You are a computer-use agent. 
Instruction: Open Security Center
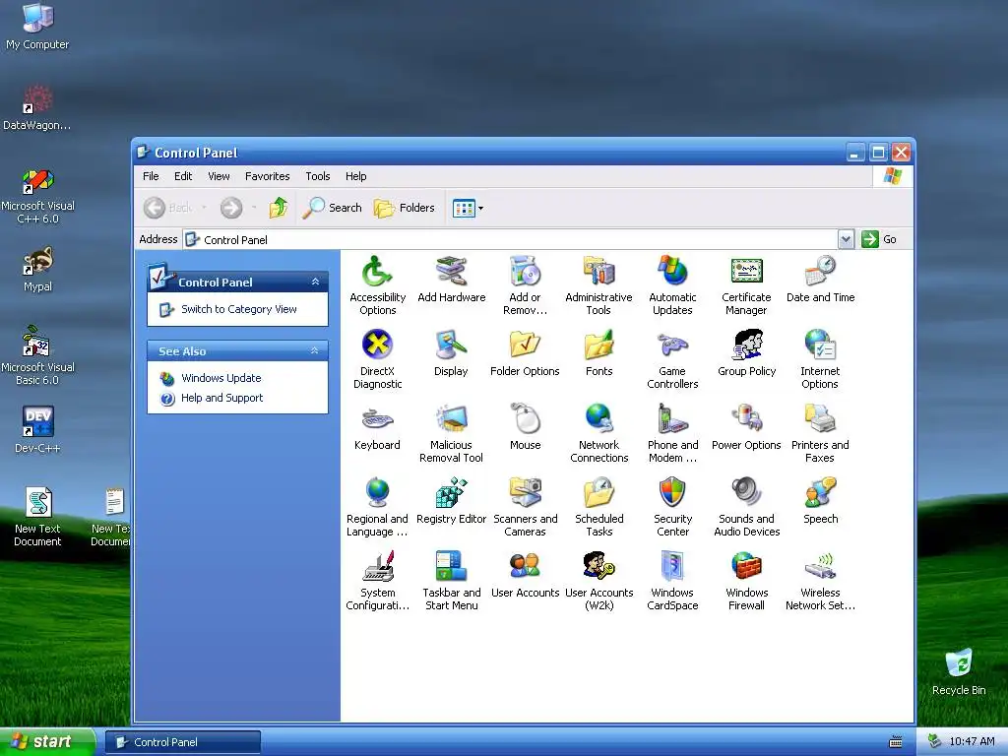[x=672, y=507]
